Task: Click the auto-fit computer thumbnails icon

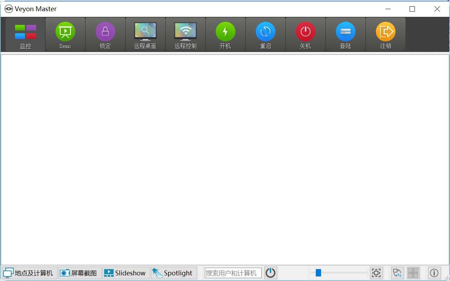Action: click(x=376, y=273)
